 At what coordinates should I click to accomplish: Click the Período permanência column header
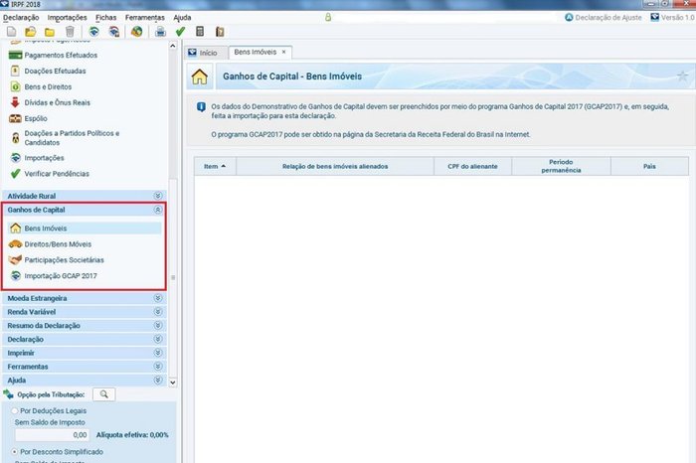click(561, 166)
